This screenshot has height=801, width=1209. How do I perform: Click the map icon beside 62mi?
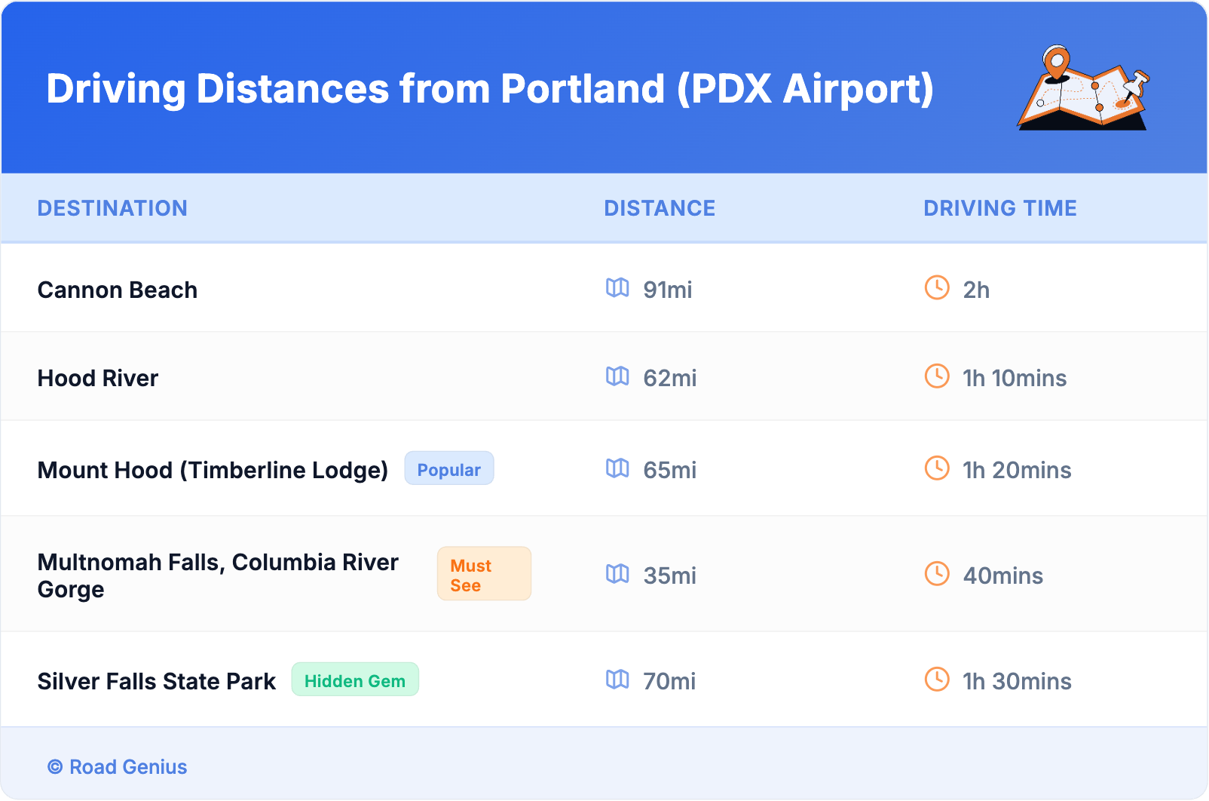[617, 376]
